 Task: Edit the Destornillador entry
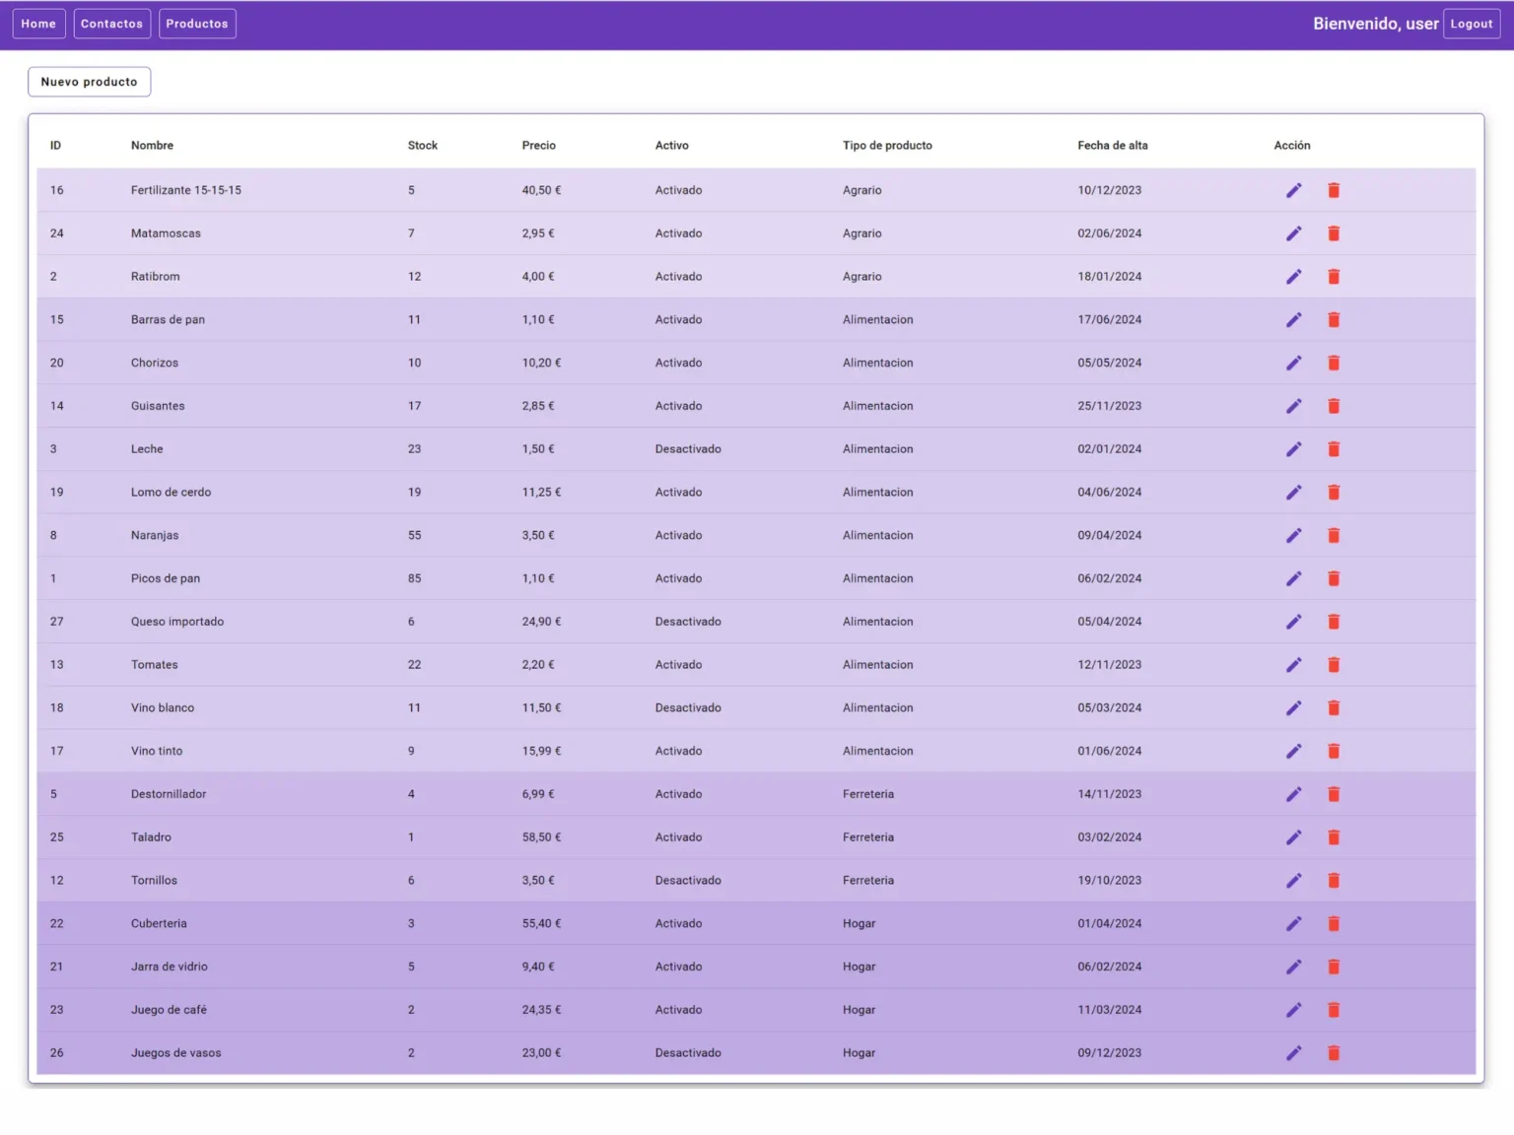coord(1293,794)
